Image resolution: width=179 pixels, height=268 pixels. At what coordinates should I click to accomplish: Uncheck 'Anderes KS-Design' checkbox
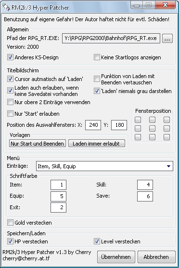click(10, 57)
